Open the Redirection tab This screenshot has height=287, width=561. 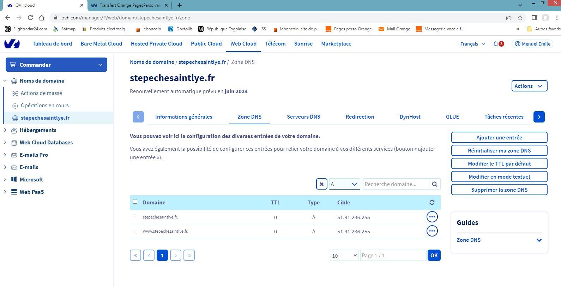point(360,117)
